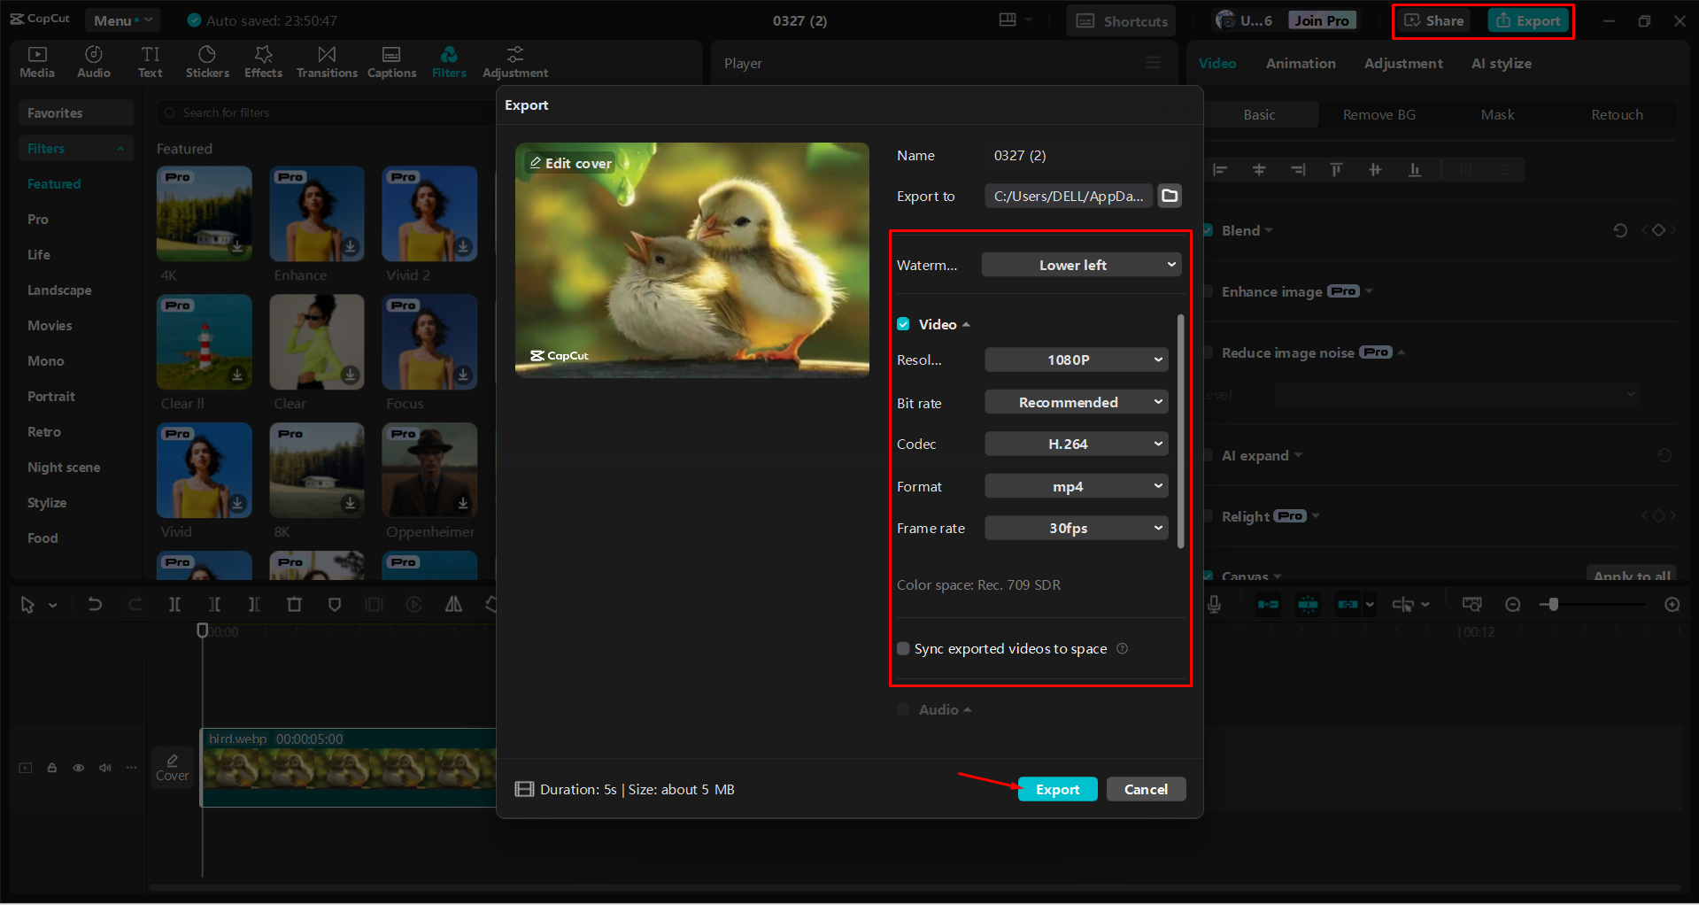Open the Stickers panel
Image resolution: width=1699 pixels, height=905 pixels.
(x=207, y=61)
